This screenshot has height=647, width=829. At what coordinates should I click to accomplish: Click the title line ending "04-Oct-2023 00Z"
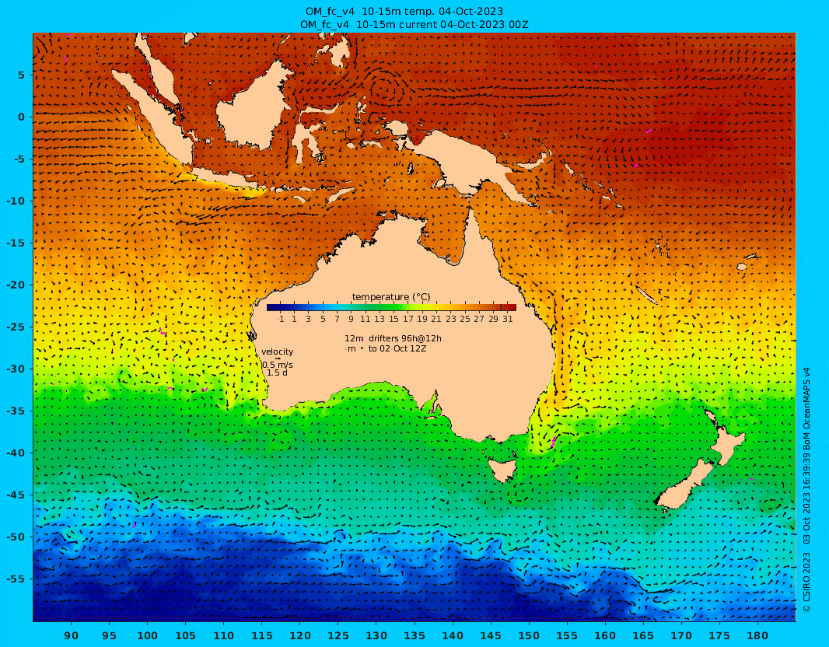coord(414,24)
